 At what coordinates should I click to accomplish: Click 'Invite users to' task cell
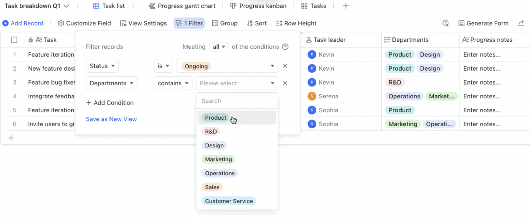(52, 124)
